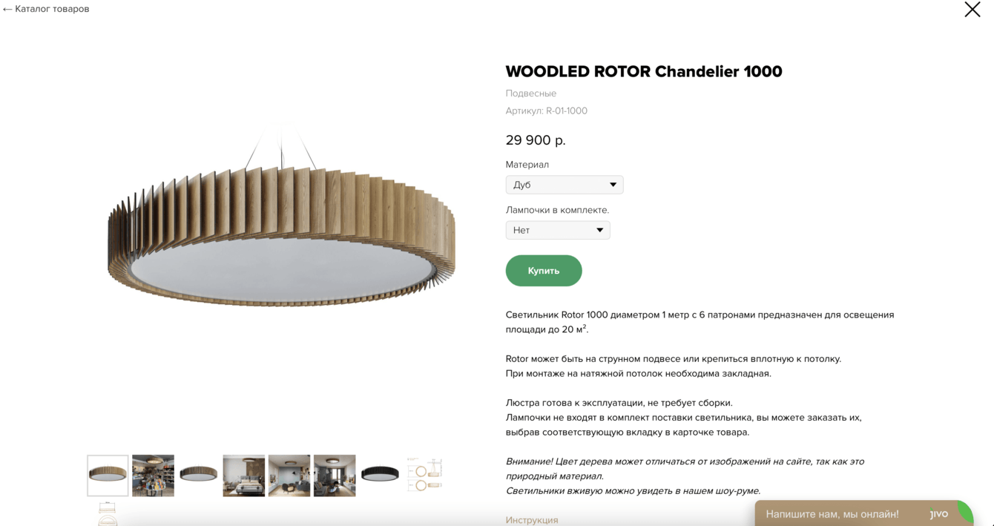Click the jivo logo icon in chat bar
994x526 pixels.
[x=939, y=513]
